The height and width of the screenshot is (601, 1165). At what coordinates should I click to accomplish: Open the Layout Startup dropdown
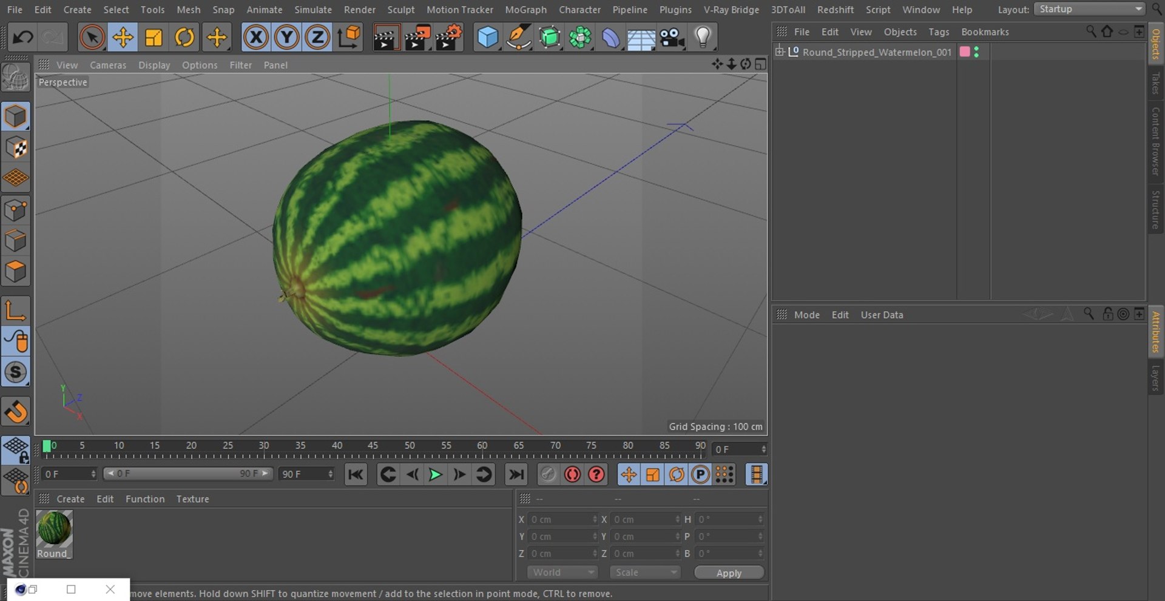(x=1089, y=9)
